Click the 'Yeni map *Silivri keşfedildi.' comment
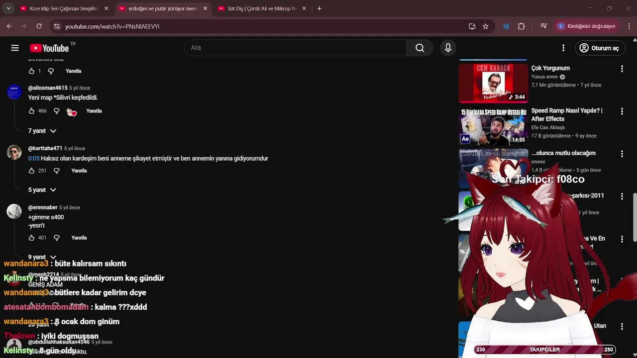Screen dimensions: 637x358 click(63, 98)
